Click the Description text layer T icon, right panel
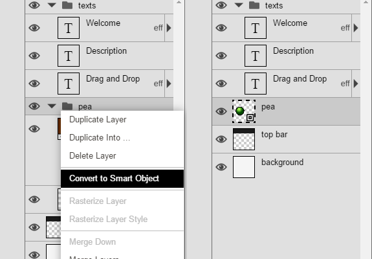This screenshot has height=259, width=372. click(256, 56)
